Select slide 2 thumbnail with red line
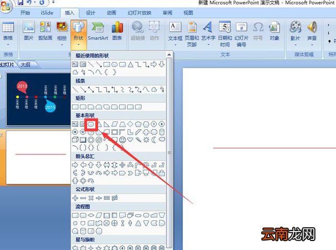Screen dimensions: 336x250 click(39, 157)
